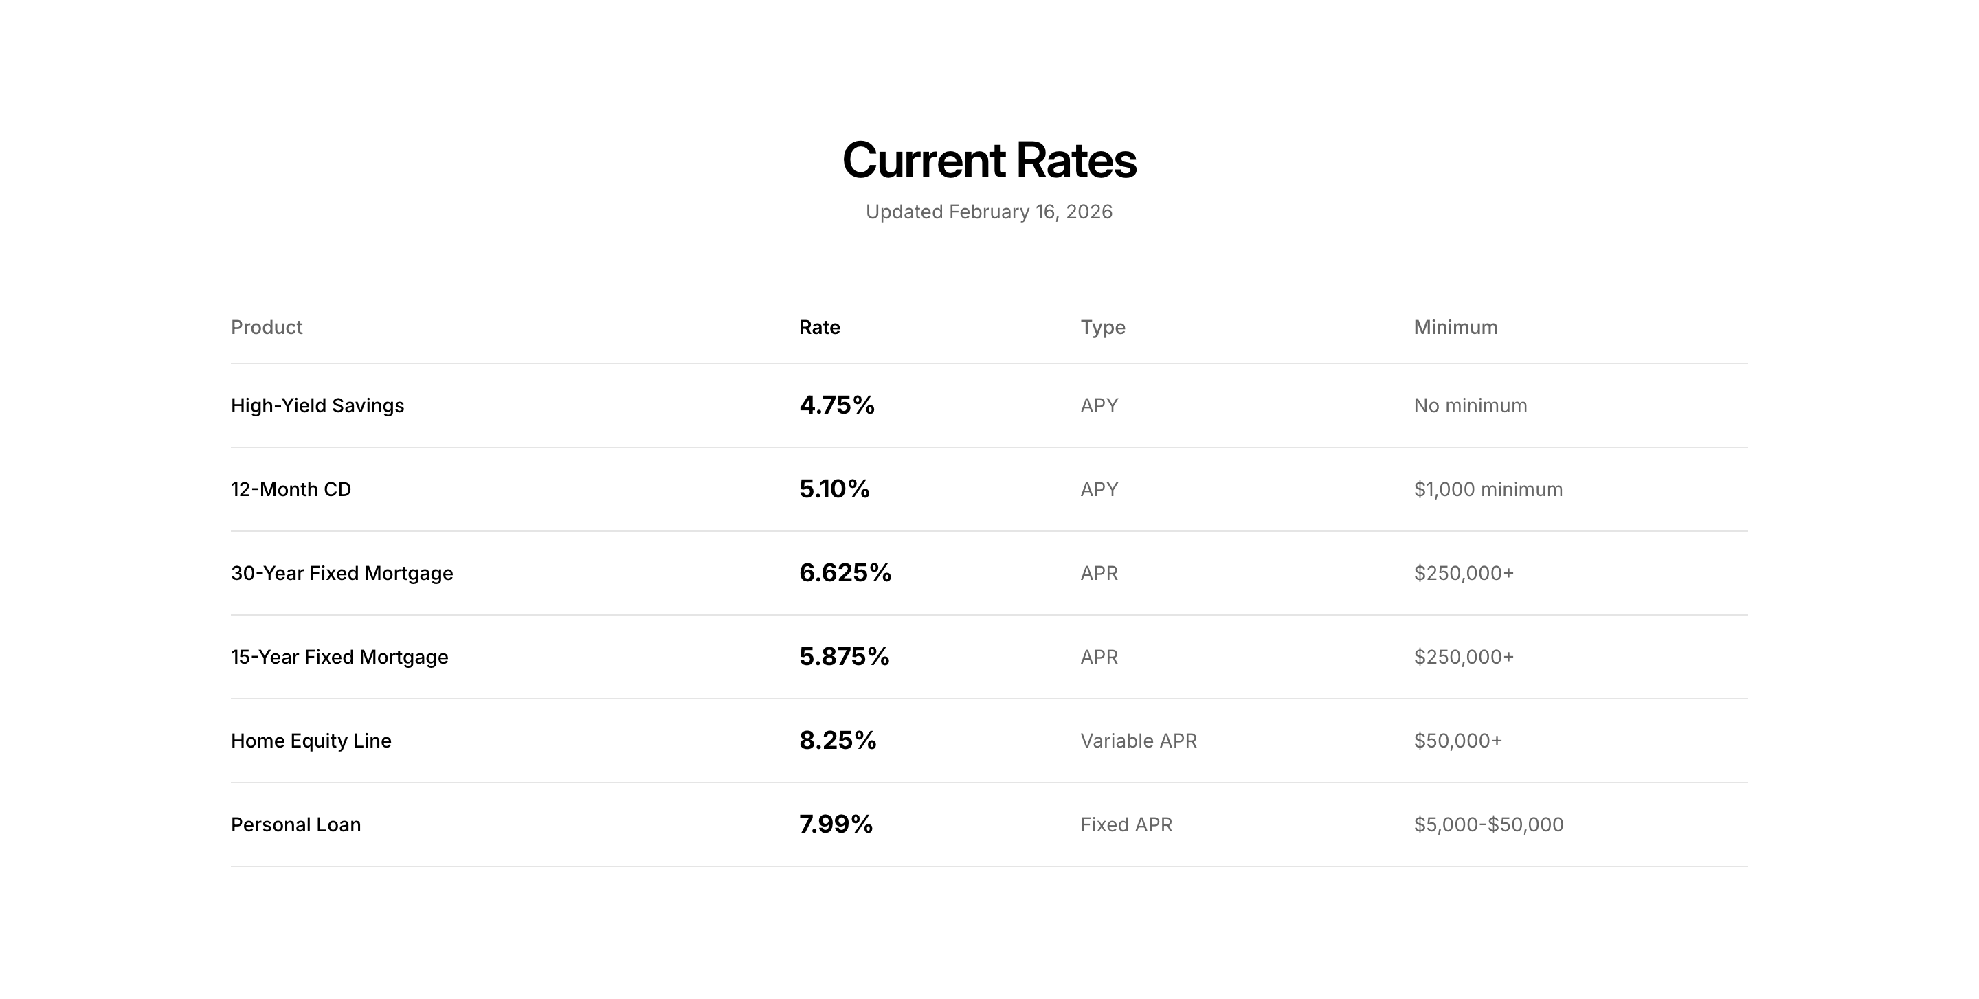This screenshot has height=999, width=1979.
Task: Select the 12-Month CD product name
Action: point(291,489)
